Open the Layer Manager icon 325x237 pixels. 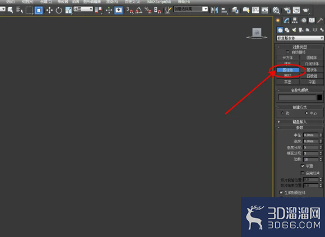coord(235,10)
